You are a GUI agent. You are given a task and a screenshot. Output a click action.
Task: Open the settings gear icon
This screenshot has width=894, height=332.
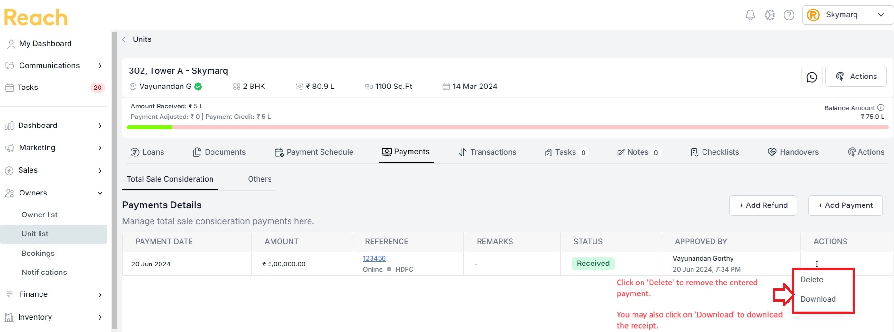[x=770, y=15]
